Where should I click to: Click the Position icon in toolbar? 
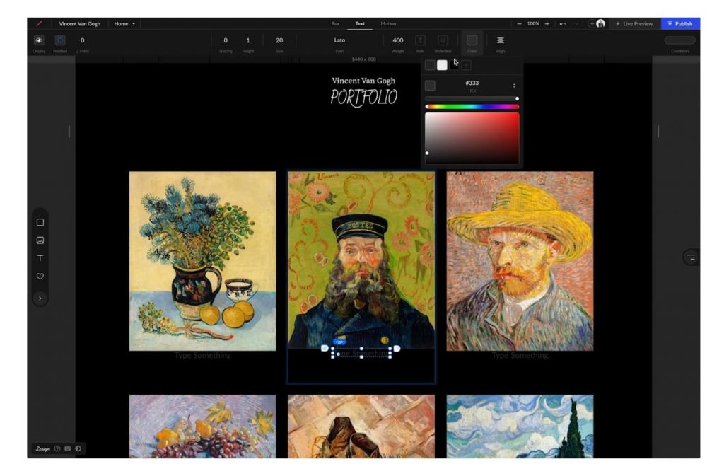click(60, 40)
